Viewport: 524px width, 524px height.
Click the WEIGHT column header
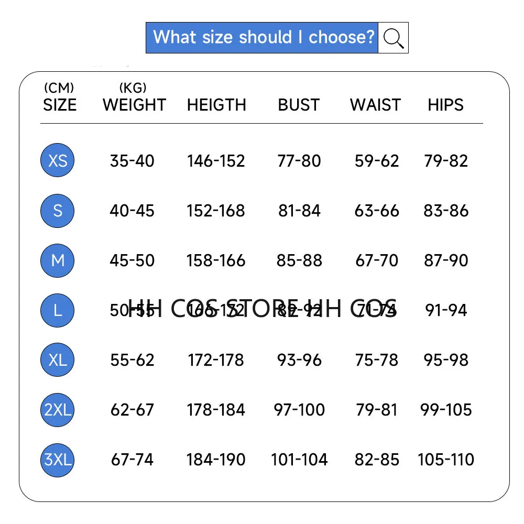tap(134, 105)
